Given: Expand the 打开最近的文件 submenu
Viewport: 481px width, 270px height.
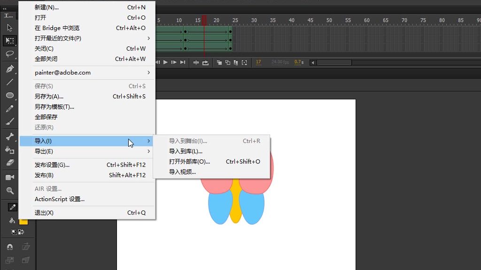Looking at the screenshot, I should 89,38.
